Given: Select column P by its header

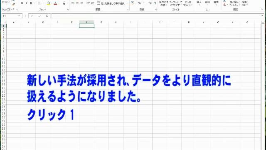Looking at the screenshot, I should point(232,22).
